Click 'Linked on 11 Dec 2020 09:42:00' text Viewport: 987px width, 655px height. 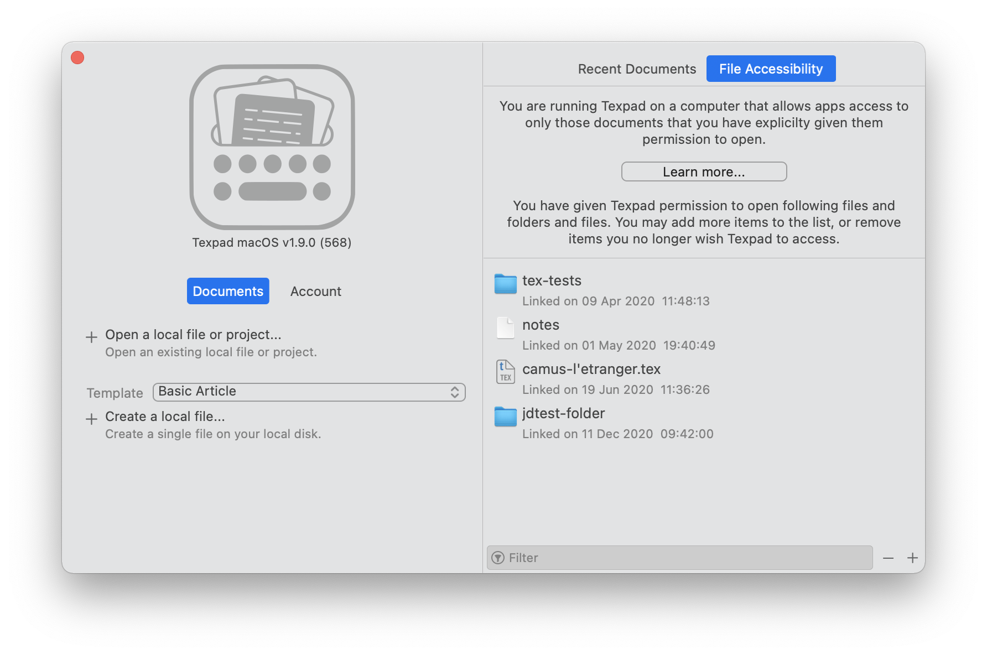pyautogui.click(x=617, y=434)
